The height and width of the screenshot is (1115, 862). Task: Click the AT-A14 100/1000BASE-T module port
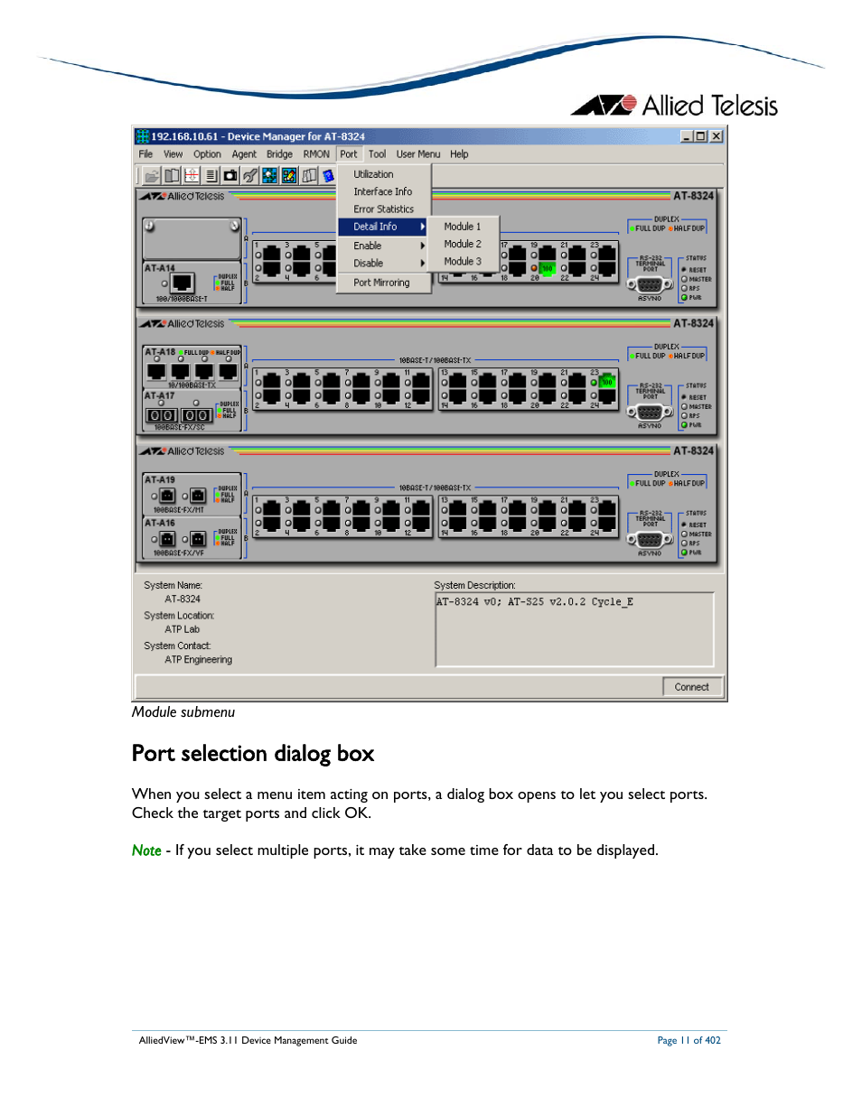(x=183, y=283)
